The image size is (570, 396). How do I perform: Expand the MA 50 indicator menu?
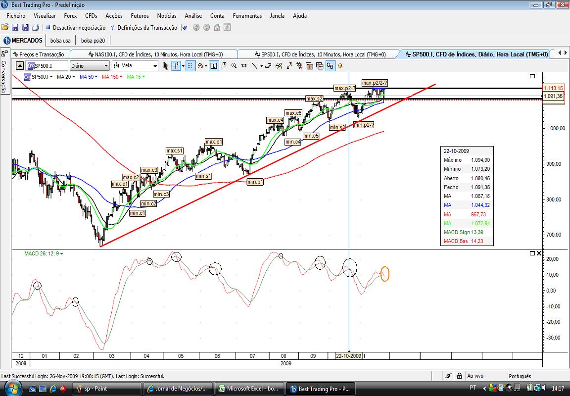tap(89, 77)
